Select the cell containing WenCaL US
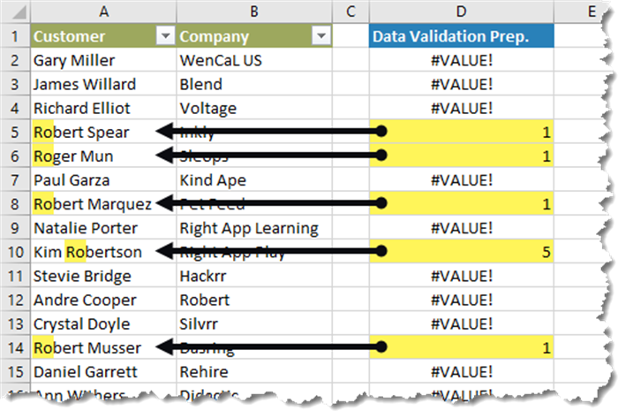618x411 pixels. (221, 60)
